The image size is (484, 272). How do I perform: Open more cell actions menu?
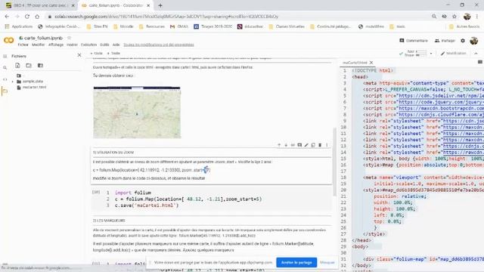(327, 145)
